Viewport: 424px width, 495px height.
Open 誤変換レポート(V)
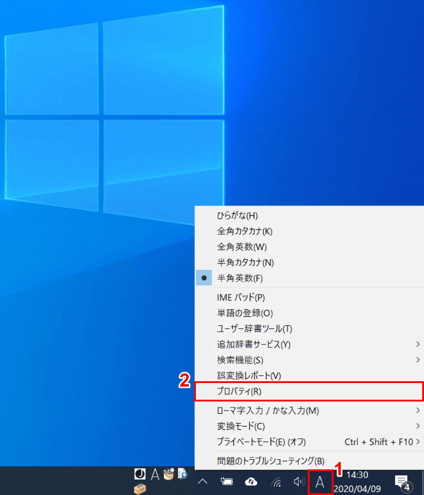point(309,375)
